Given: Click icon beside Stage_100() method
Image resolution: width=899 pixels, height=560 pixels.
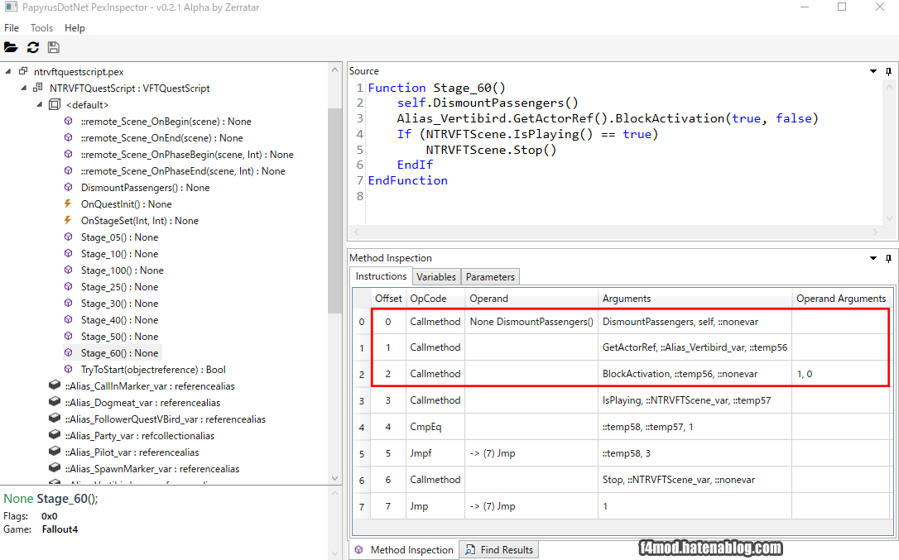Looking at the screenshot, I should [x=68, y=270].
